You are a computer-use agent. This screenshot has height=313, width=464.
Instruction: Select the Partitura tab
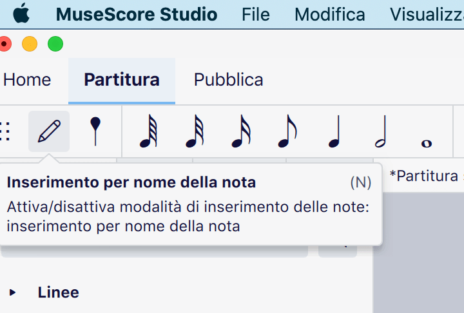click(122, 80)
